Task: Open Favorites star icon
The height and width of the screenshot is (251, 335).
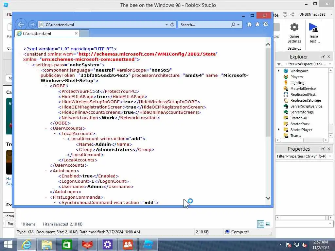Action: 257,24
